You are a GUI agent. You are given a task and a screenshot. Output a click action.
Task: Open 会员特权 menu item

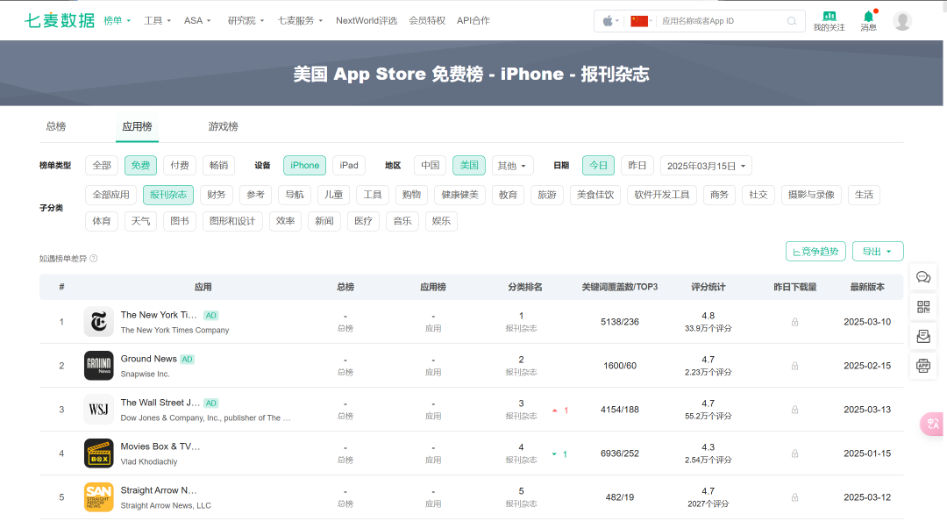click(427, 20)
